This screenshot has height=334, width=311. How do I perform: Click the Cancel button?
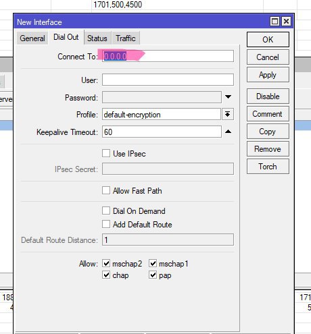[x=268, y=57]
